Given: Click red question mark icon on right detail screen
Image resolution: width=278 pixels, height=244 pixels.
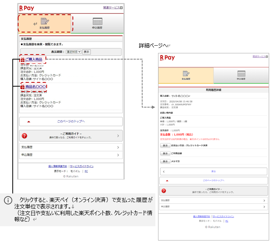Looking at the screenshot, I should pyautogui.click(x=164, y=191).
